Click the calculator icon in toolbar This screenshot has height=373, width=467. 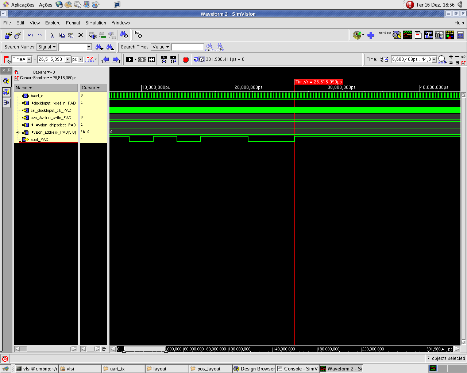pyautogui.click(x=460, y=35)
